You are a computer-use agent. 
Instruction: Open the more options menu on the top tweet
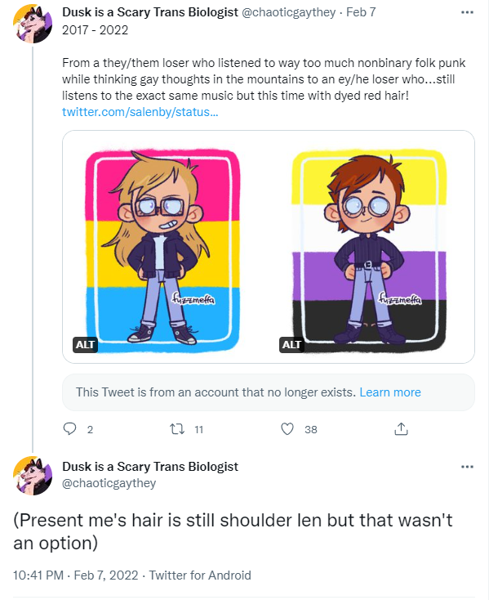pos(467,12)
